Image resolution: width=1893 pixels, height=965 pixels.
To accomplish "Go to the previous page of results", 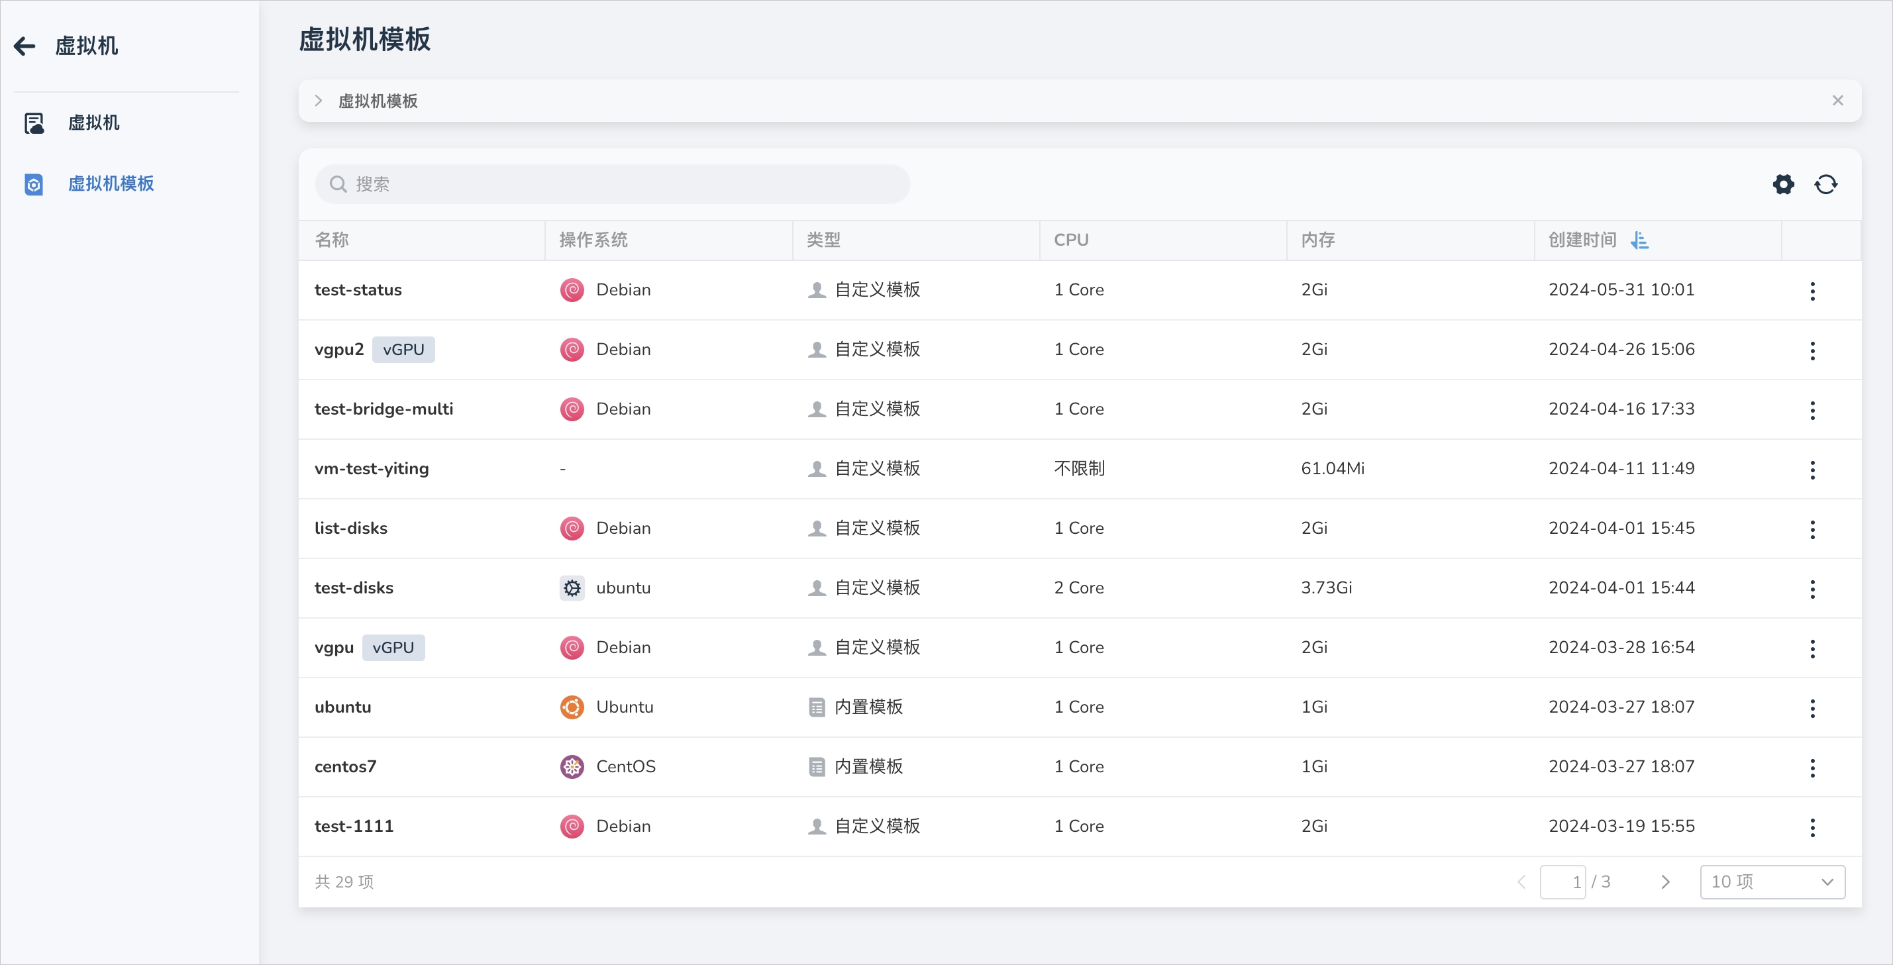I will [1521, 881].
